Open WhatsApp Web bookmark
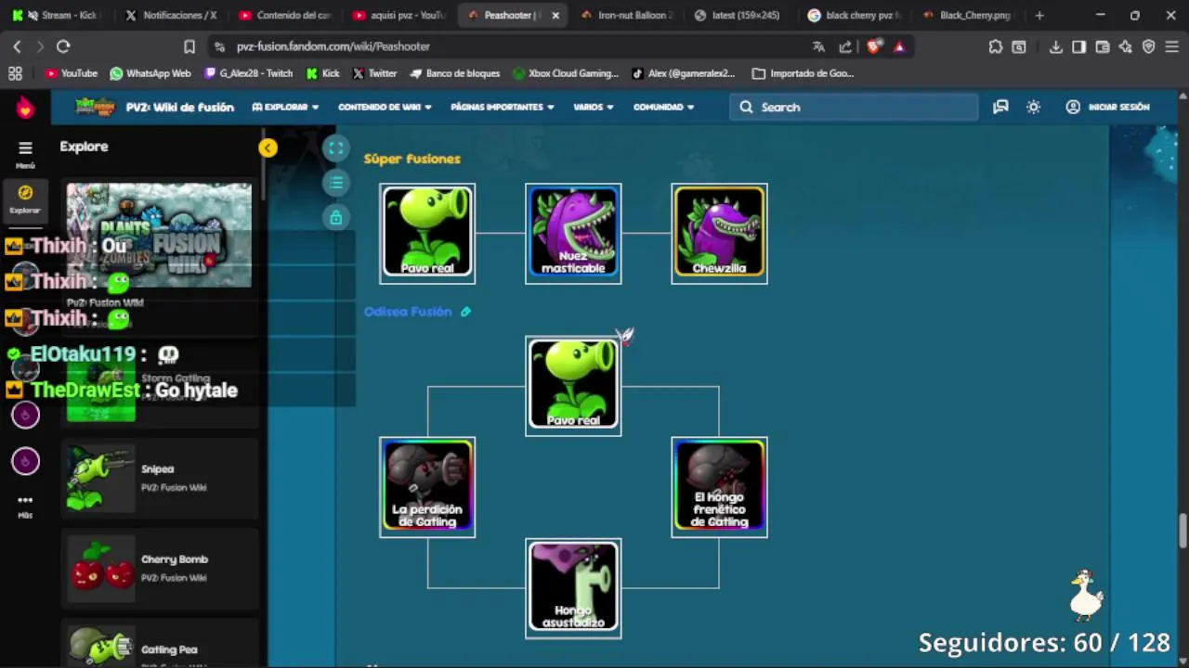The image size is (1189, 668). pos(150,73)
